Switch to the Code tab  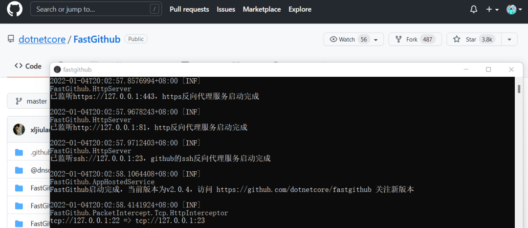tap(28, 66)
